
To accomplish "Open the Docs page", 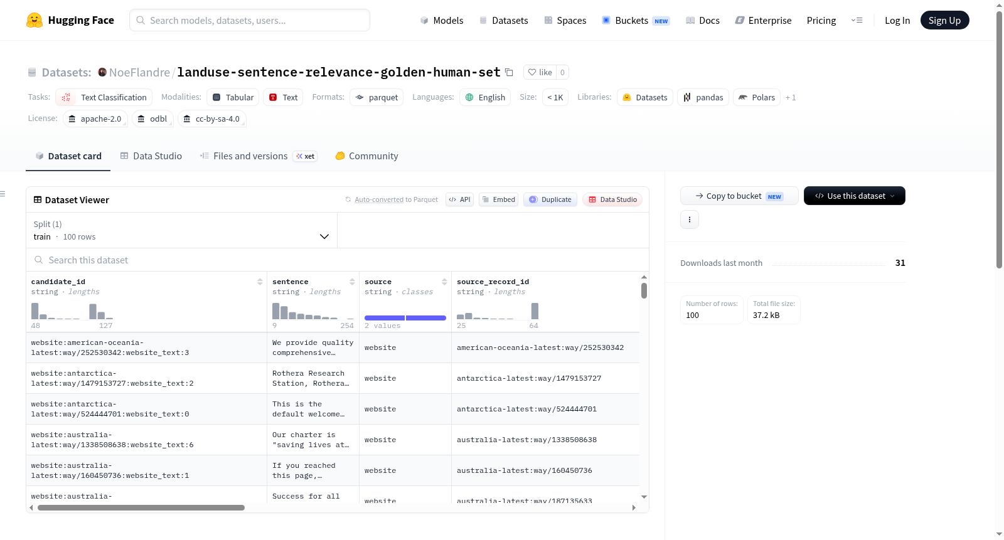I will point(703,21).
